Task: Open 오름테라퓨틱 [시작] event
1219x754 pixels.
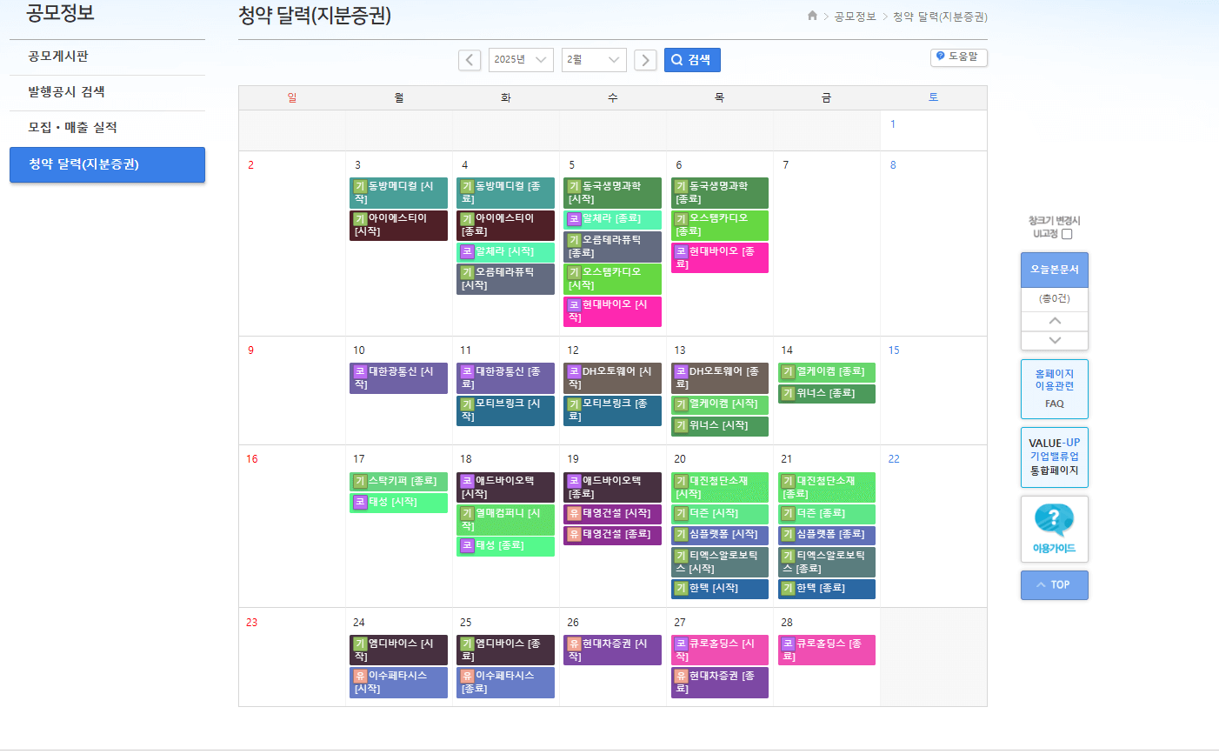Action: tap(505, 279)
